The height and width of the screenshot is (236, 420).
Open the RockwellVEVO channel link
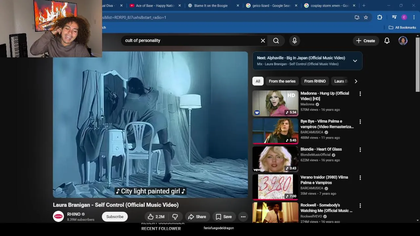pyautogui.click(x=311, y=216)
